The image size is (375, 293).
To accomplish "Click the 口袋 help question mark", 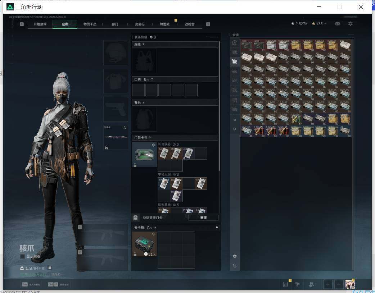I will [152, 79].
